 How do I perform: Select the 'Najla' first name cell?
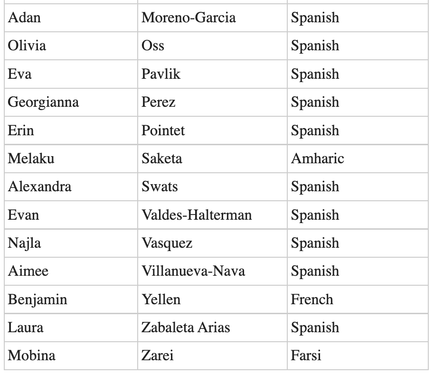pos(24,243)
